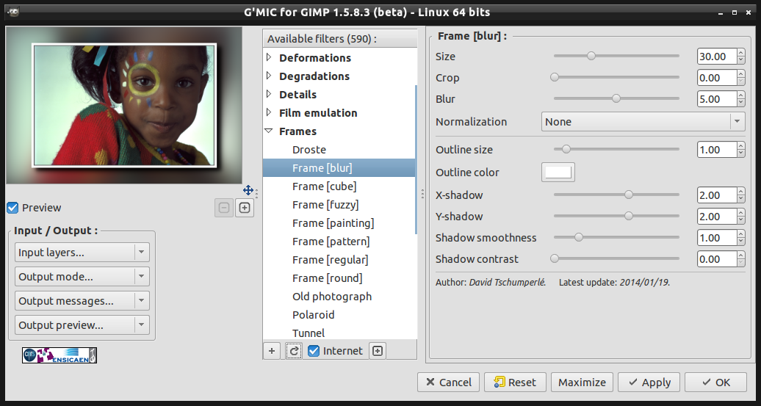
Task: Click the Size value field 30.00
Action: click(717, 57)
